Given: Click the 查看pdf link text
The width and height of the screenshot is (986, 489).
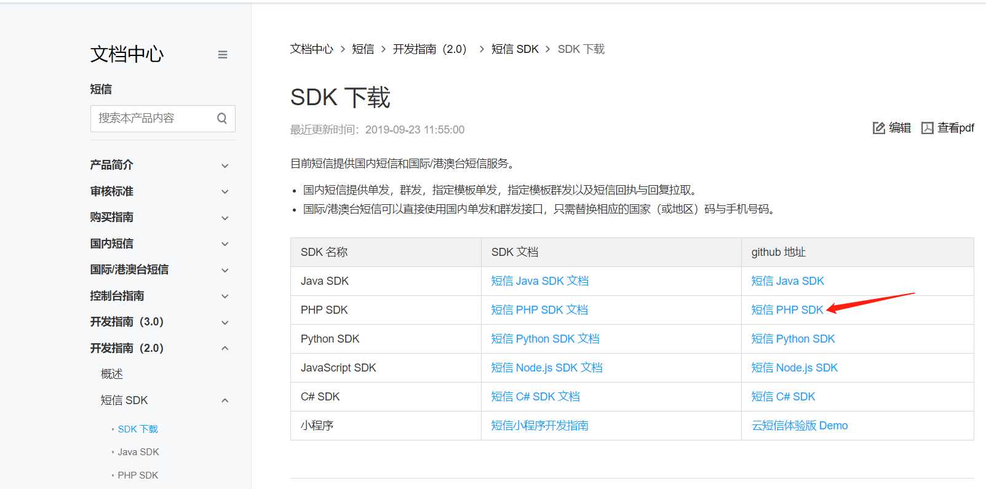Looking at the screenshot, I should [x=956, y=128].
